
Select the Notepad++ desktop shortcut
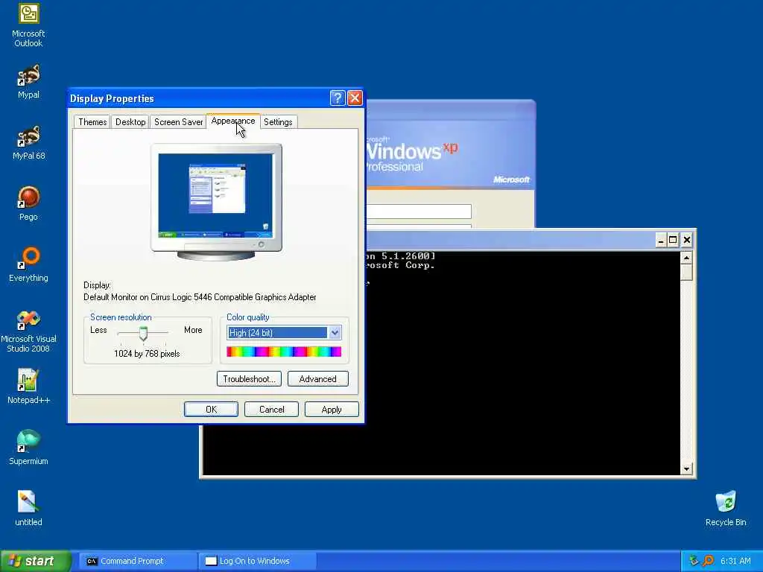28,387
